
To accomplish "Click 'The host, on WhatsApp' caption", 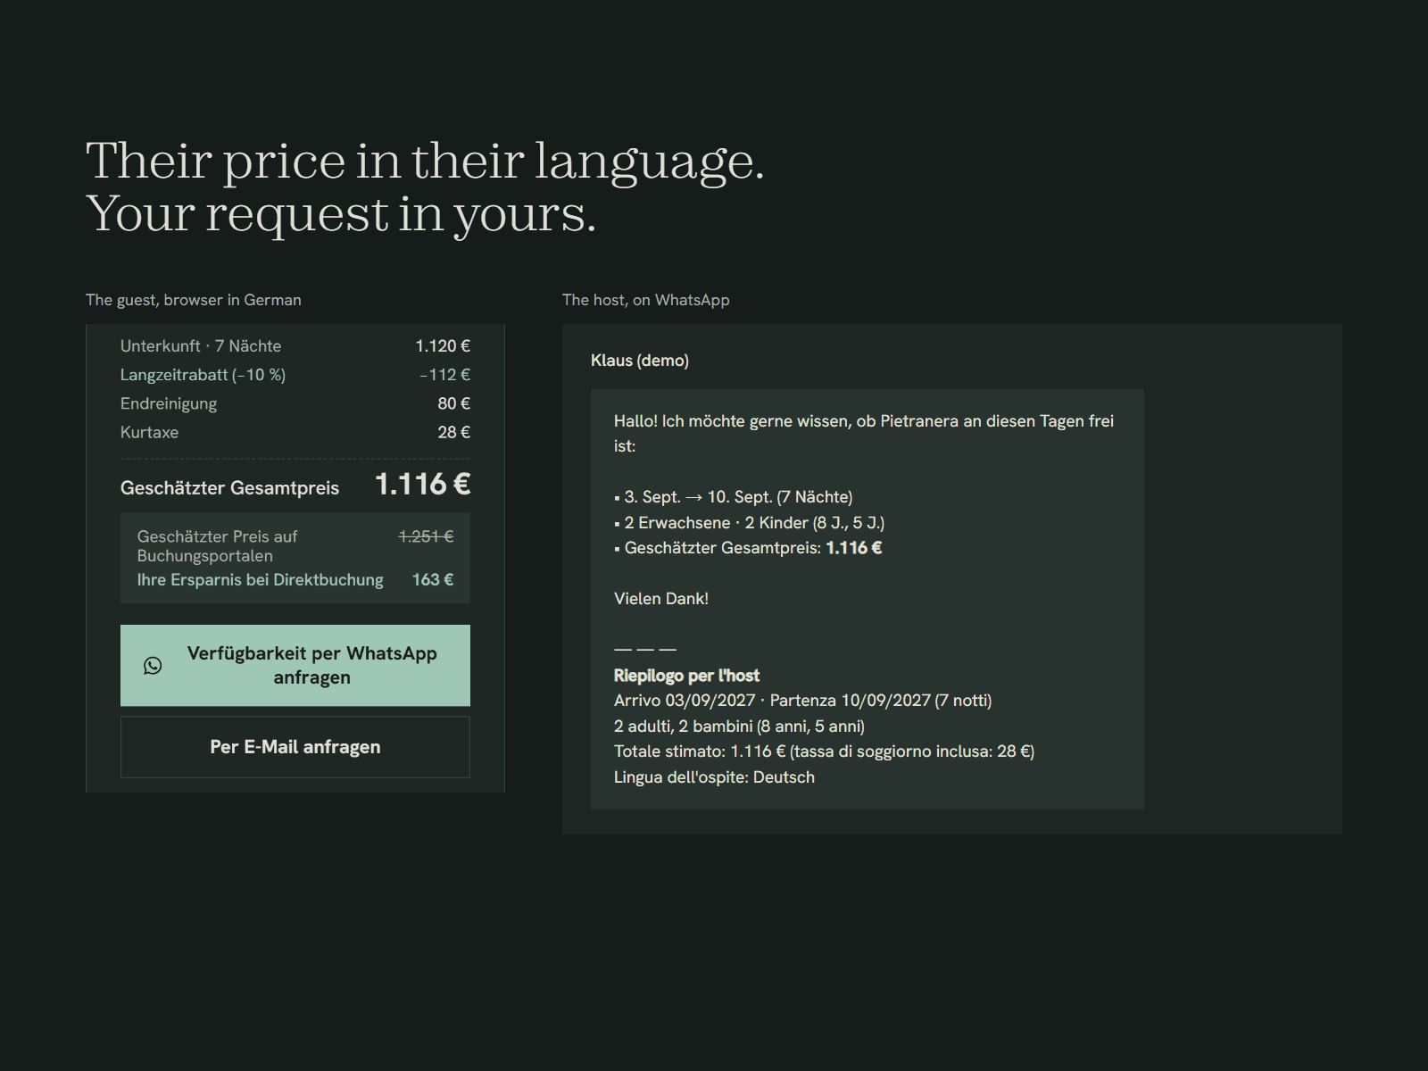I will pyautogui.click(x=646, y=300).
